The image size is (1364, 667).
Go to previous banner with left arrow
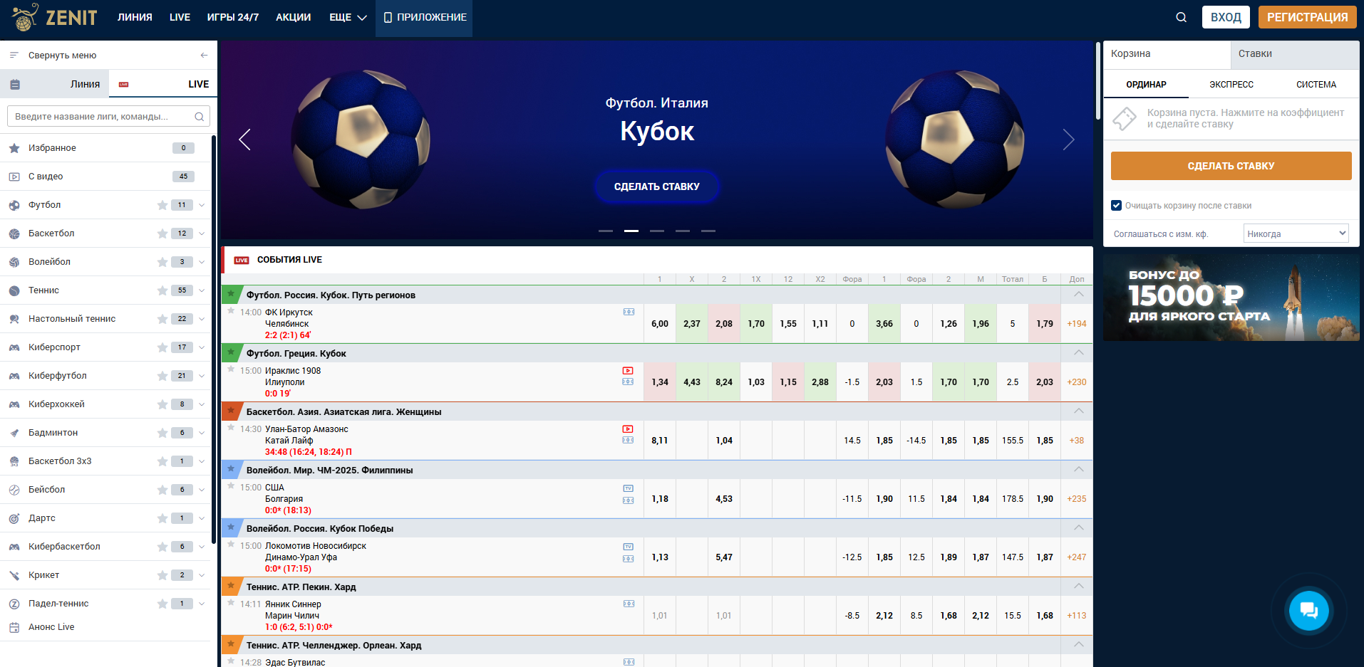[x=244, y=140]
